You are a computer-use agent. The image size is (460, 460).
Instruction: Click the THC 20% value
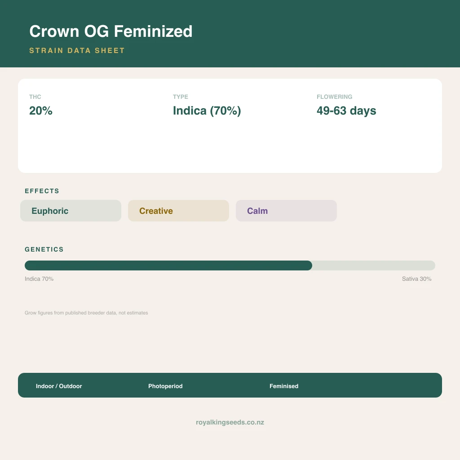point(41,111)
